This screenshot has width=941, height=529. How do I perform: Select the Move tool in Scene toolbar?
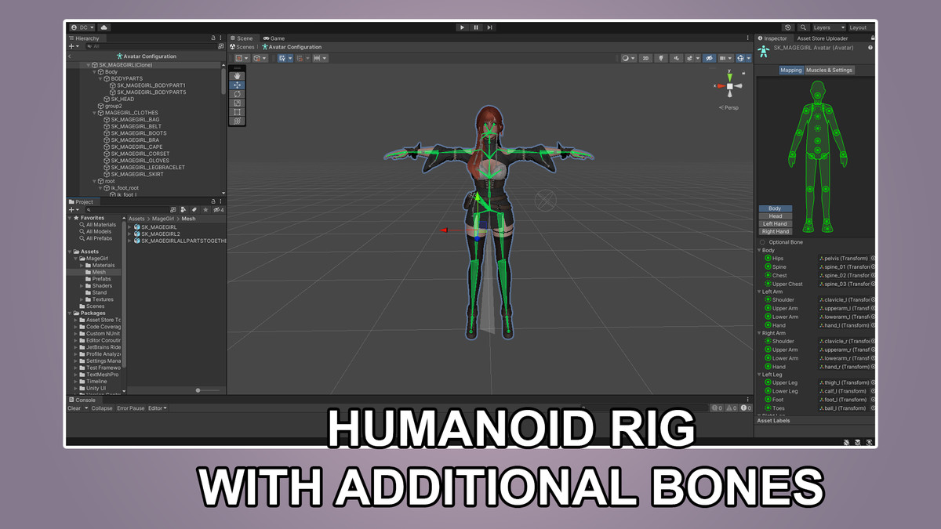[x=238, y=85]
